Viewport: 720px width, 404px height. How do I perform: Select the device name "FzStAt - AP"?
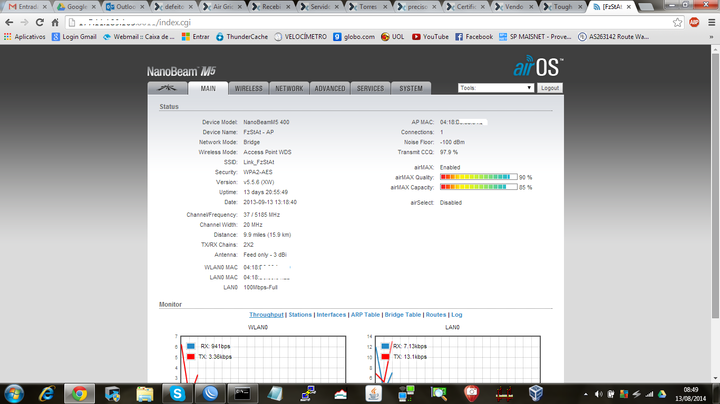[x=258, y=132]
